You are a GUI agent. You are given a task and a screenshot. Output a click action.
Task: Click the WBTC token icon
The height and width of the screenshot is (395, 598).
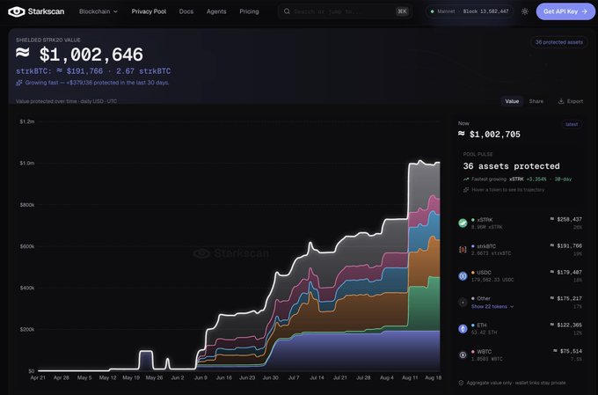[x=463, y=355]
